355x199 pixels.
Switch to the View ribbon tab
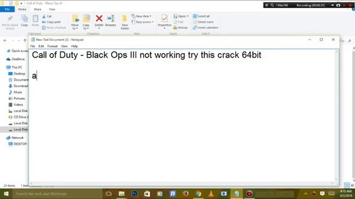[x=52, y=9]
